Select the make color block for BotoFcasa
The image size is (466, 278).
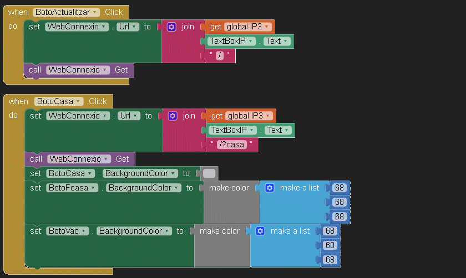[x=229, y=188]
